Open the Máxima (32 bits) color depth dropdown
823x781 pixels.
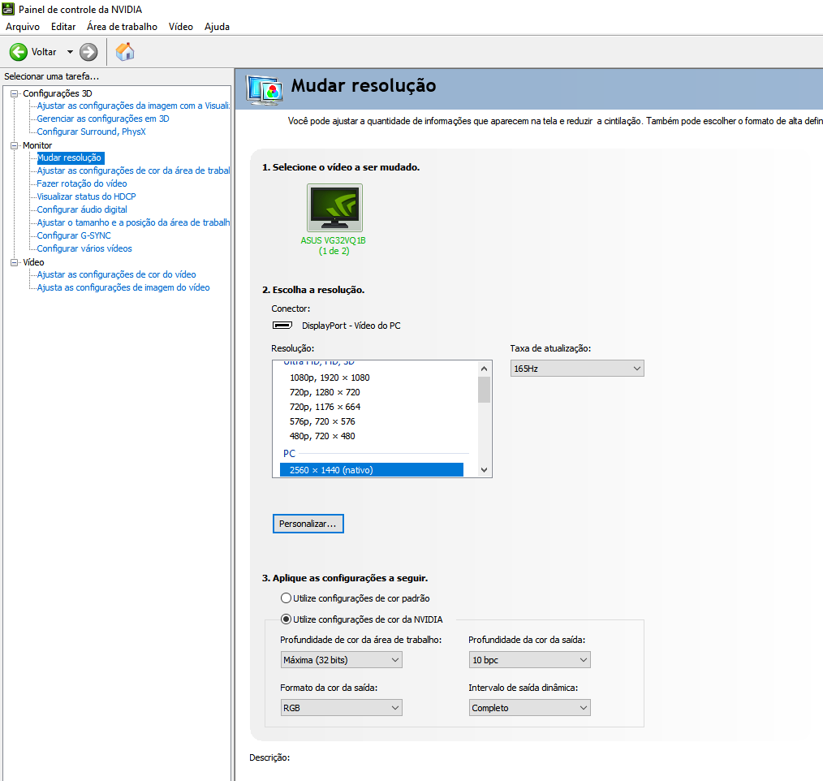pyautogui.click(x=341, y=660)
